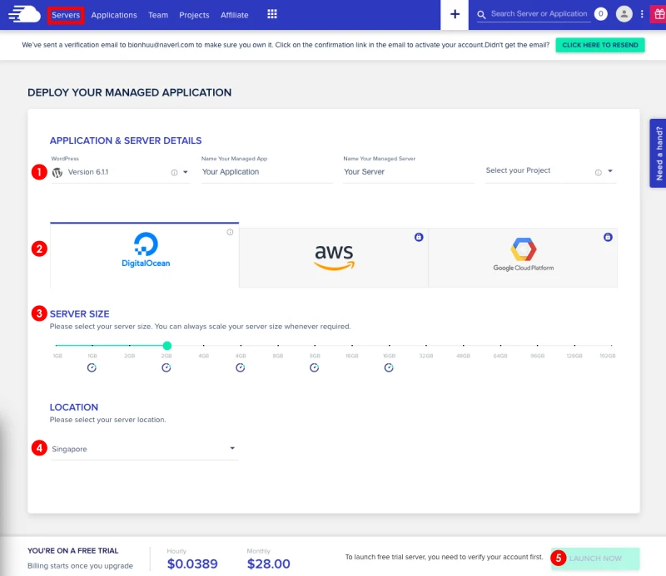Click the search magnifier icon

[481, 15]
